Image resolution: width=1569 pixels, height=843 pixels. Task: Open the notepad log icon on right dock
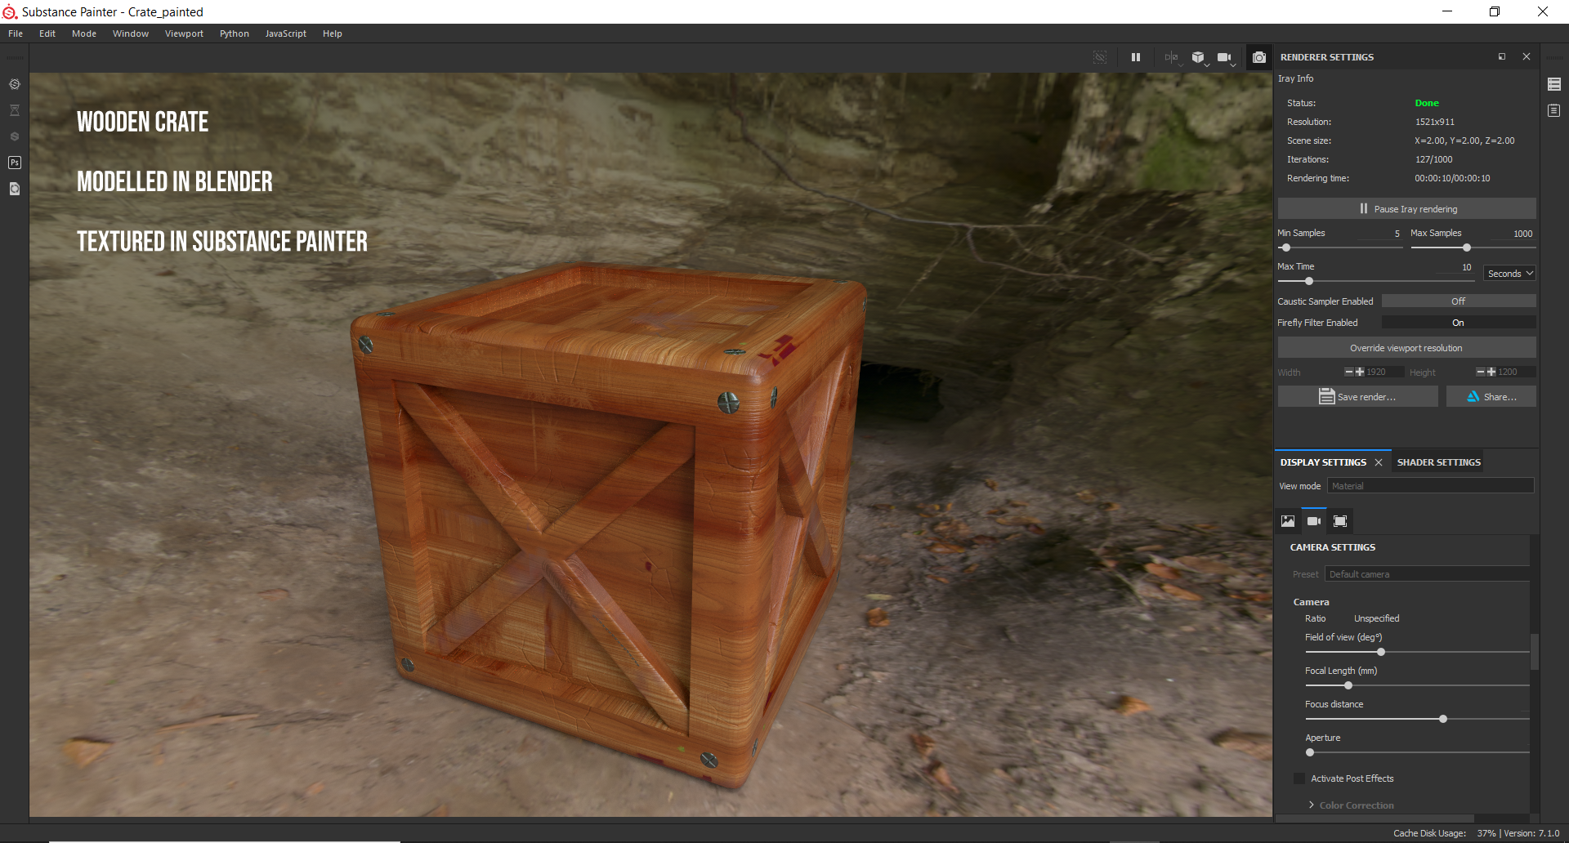[1554, 110]
